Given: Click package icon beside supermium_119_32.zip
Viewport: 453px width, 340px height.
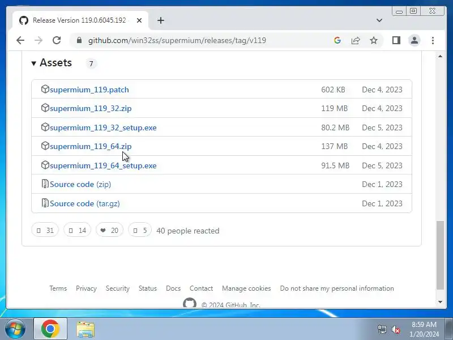Looking at the screenshot, I should coord(45,108).
